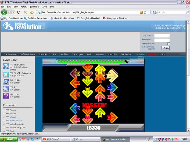
Task: Click the page's vertical scrollbar down arrow
Action: pos(188,130)
